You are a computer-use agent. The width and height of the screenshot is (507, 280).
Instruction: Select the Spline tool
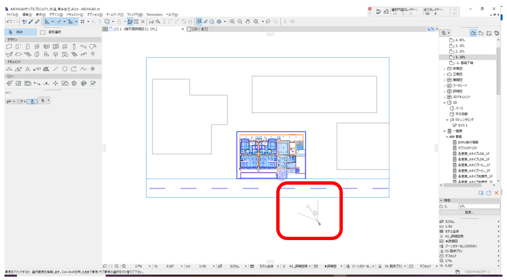click(83, 69)
